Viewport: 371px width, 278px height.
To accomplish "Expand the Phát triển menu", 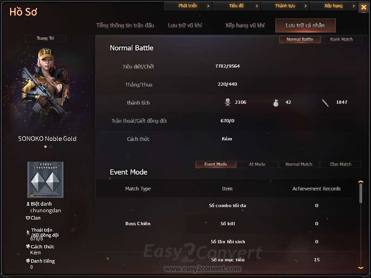I will pyautogui.click(x=188, y=6).
